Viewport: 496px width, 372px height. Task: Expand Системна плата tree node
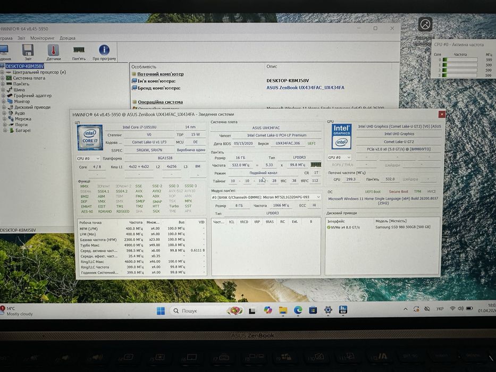pyautogui.click(x=3, y=78)
